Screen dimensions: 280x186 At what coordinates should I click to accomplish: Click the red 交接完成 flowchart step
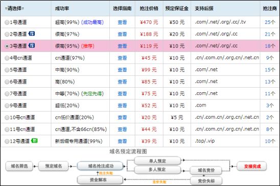252,166
